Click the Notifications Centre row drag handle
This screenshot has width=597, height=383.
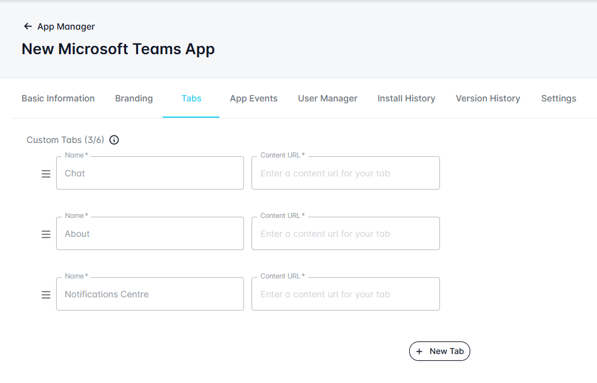pos(46,295)
